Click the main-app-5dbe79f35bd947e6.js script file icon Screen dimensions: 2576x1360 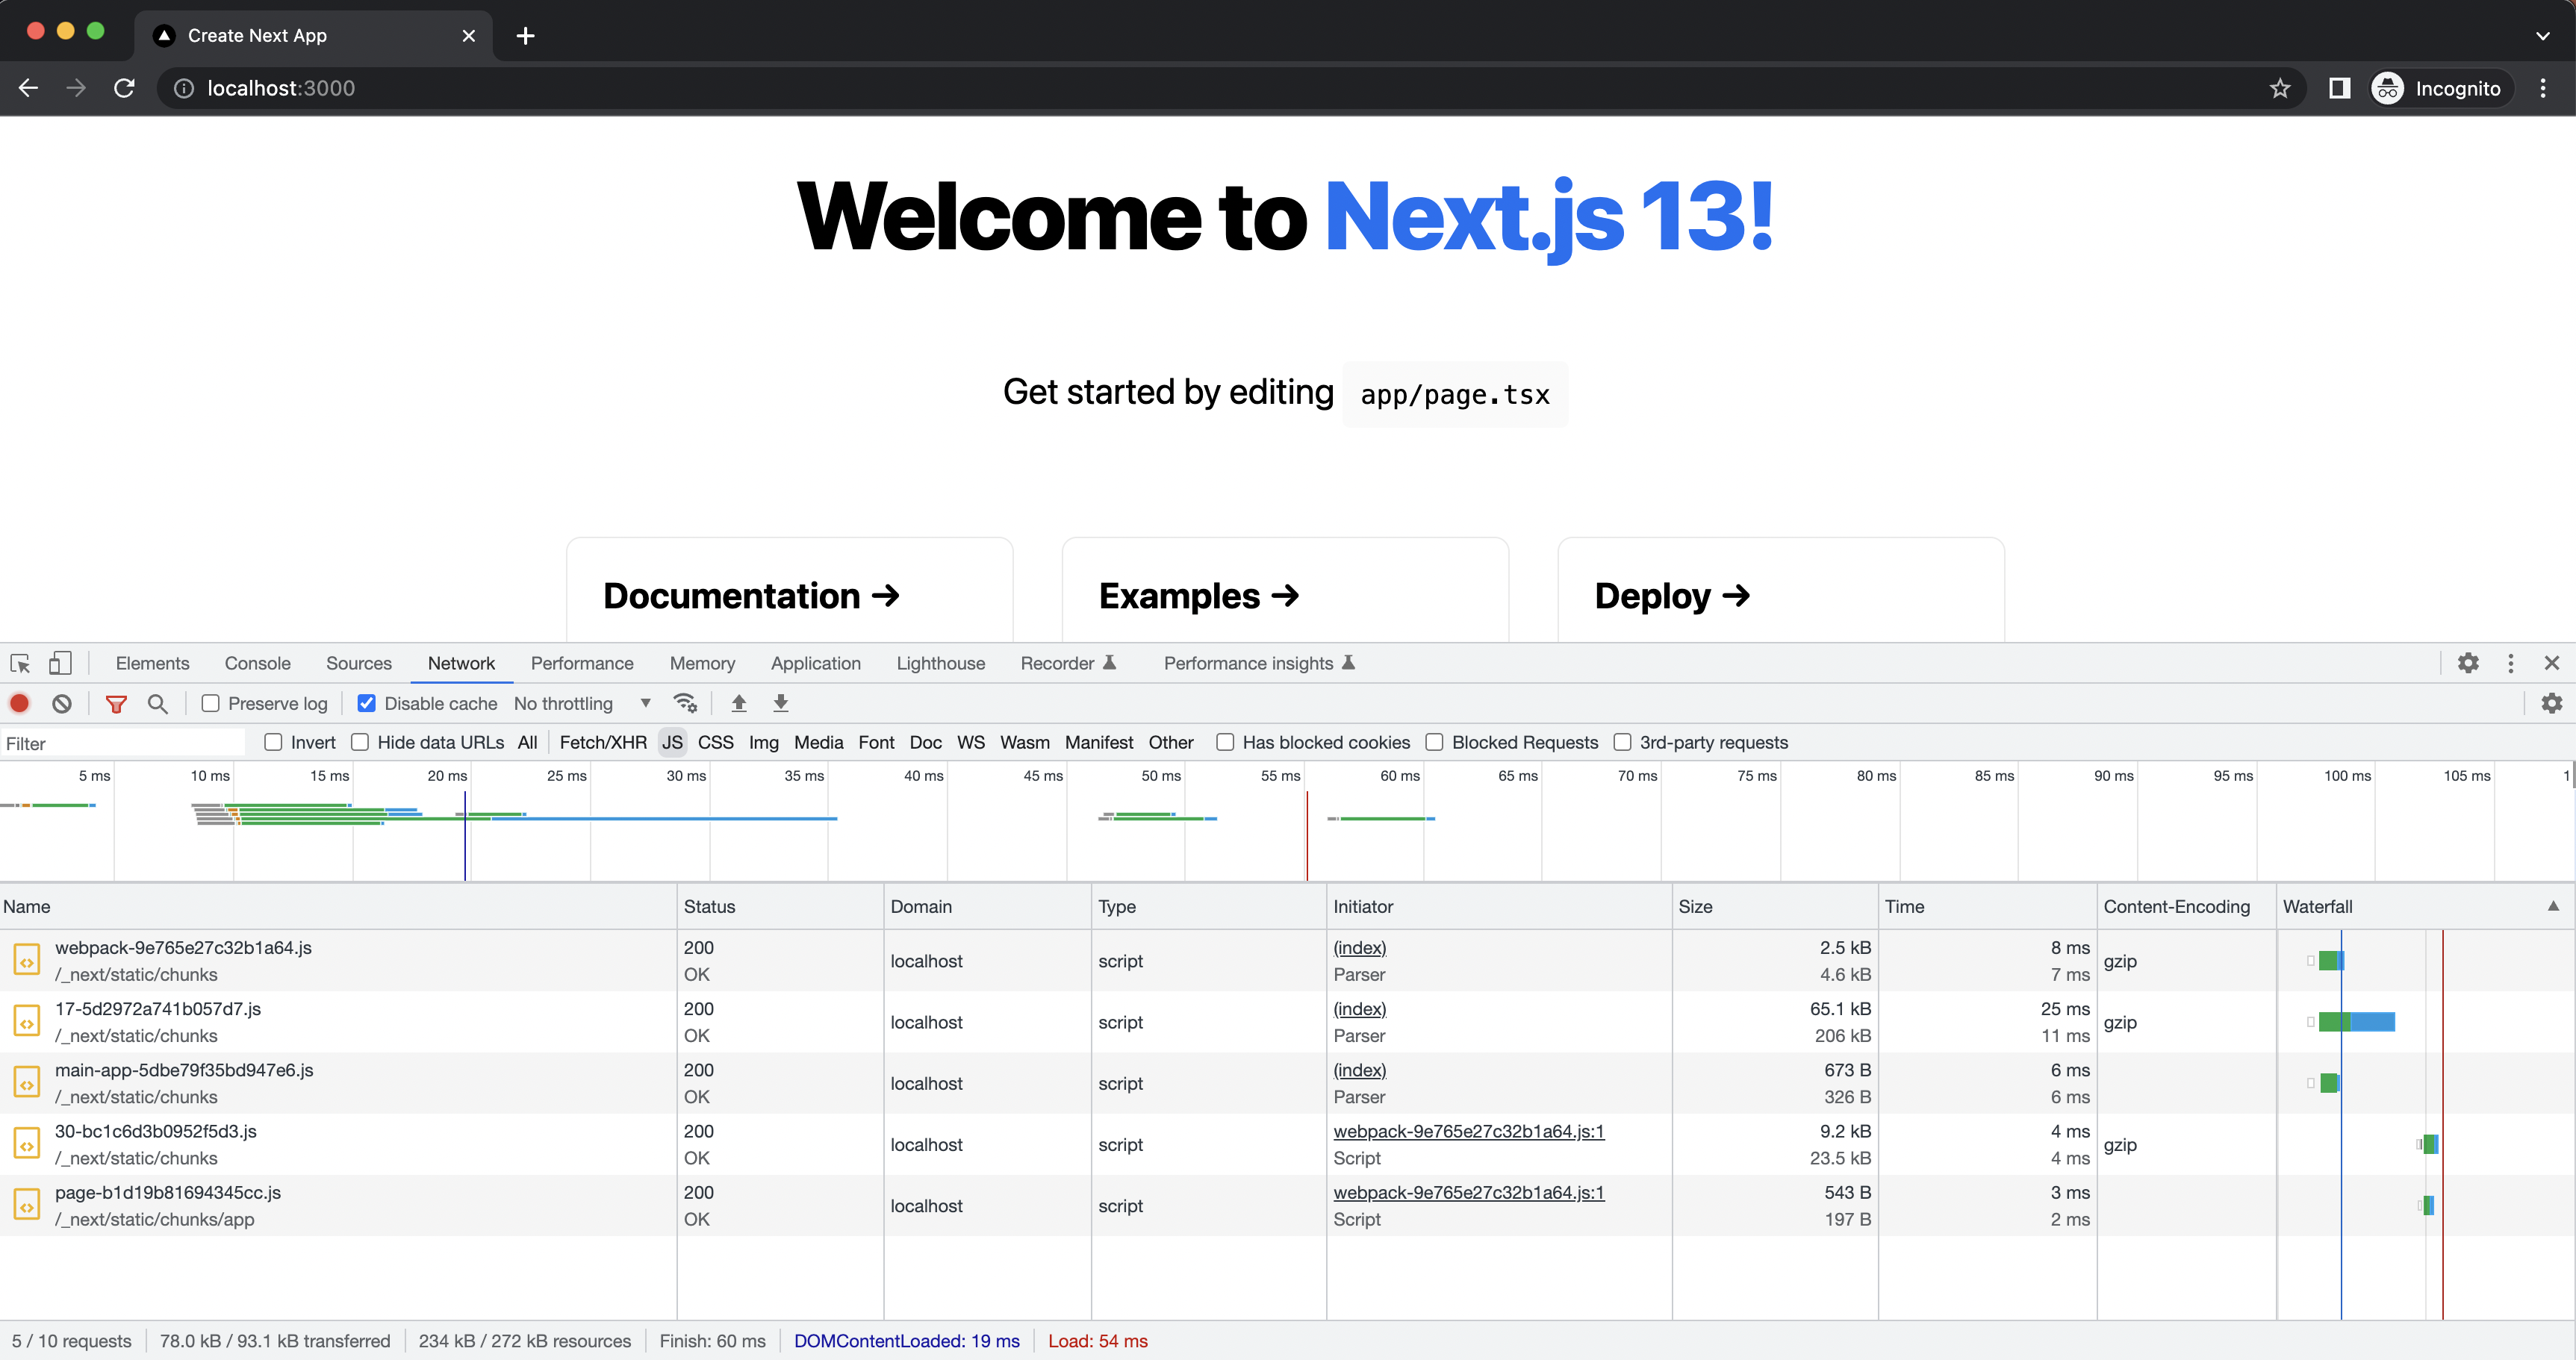coord(27,1083)
